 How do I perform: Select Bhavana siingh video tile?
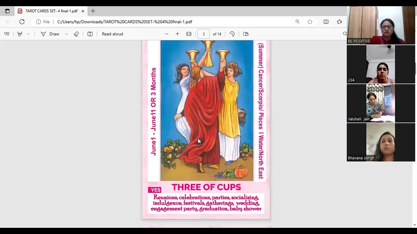(x=381, y=142)
